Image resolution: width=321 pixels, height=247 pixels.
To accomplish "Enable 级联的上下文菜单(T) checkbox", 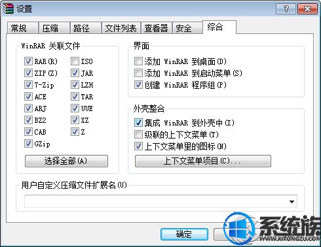I will [x=138, y=135].
